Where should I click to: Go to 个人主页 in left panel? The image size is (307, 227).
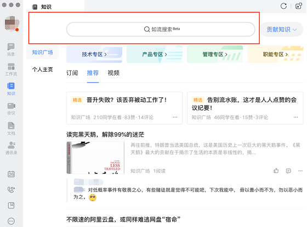43,69
